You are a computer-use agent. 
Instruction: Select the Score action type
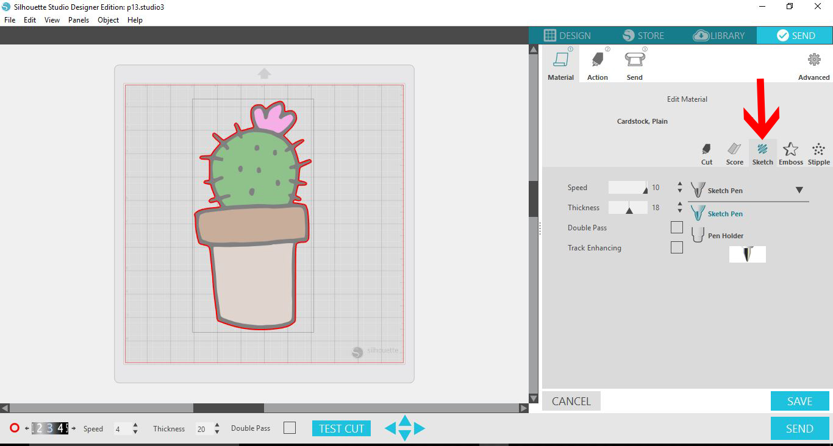click(x=734, y=154)
